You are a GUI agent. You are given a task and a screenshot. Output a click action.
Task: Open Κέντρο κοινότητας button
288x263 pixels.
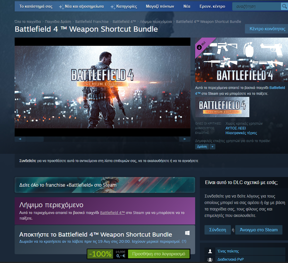267,29
